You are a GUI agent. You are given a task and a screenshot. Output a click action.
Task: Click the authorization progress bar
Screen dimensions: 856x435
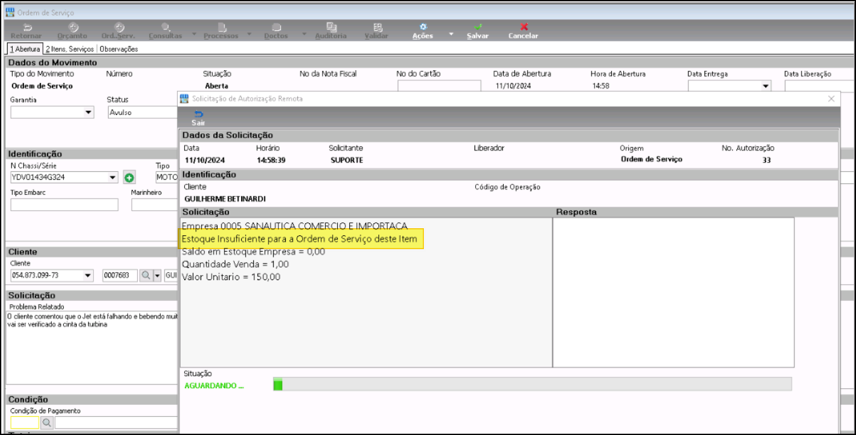[x=532, y=384]
